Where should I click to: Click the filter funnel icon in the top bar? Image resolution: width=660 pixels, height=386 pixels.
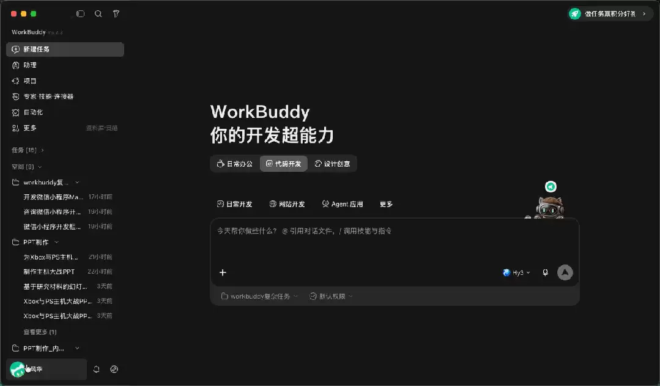116,14
